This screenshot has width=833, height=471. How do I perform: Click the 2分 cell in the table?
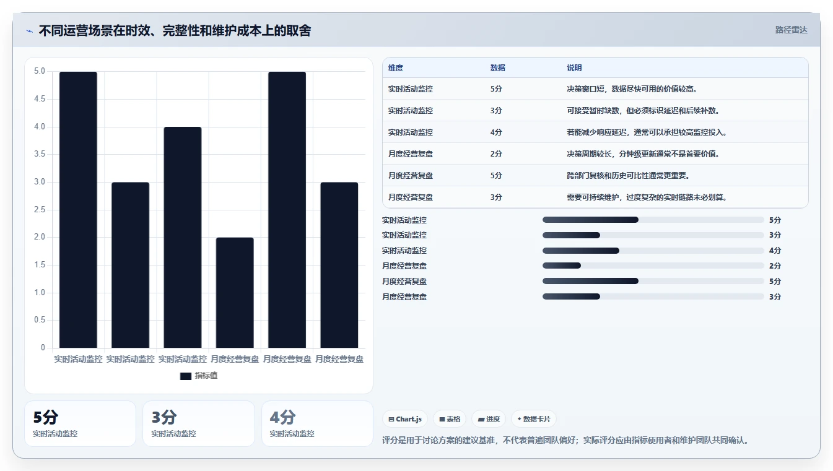coord(496,154)
